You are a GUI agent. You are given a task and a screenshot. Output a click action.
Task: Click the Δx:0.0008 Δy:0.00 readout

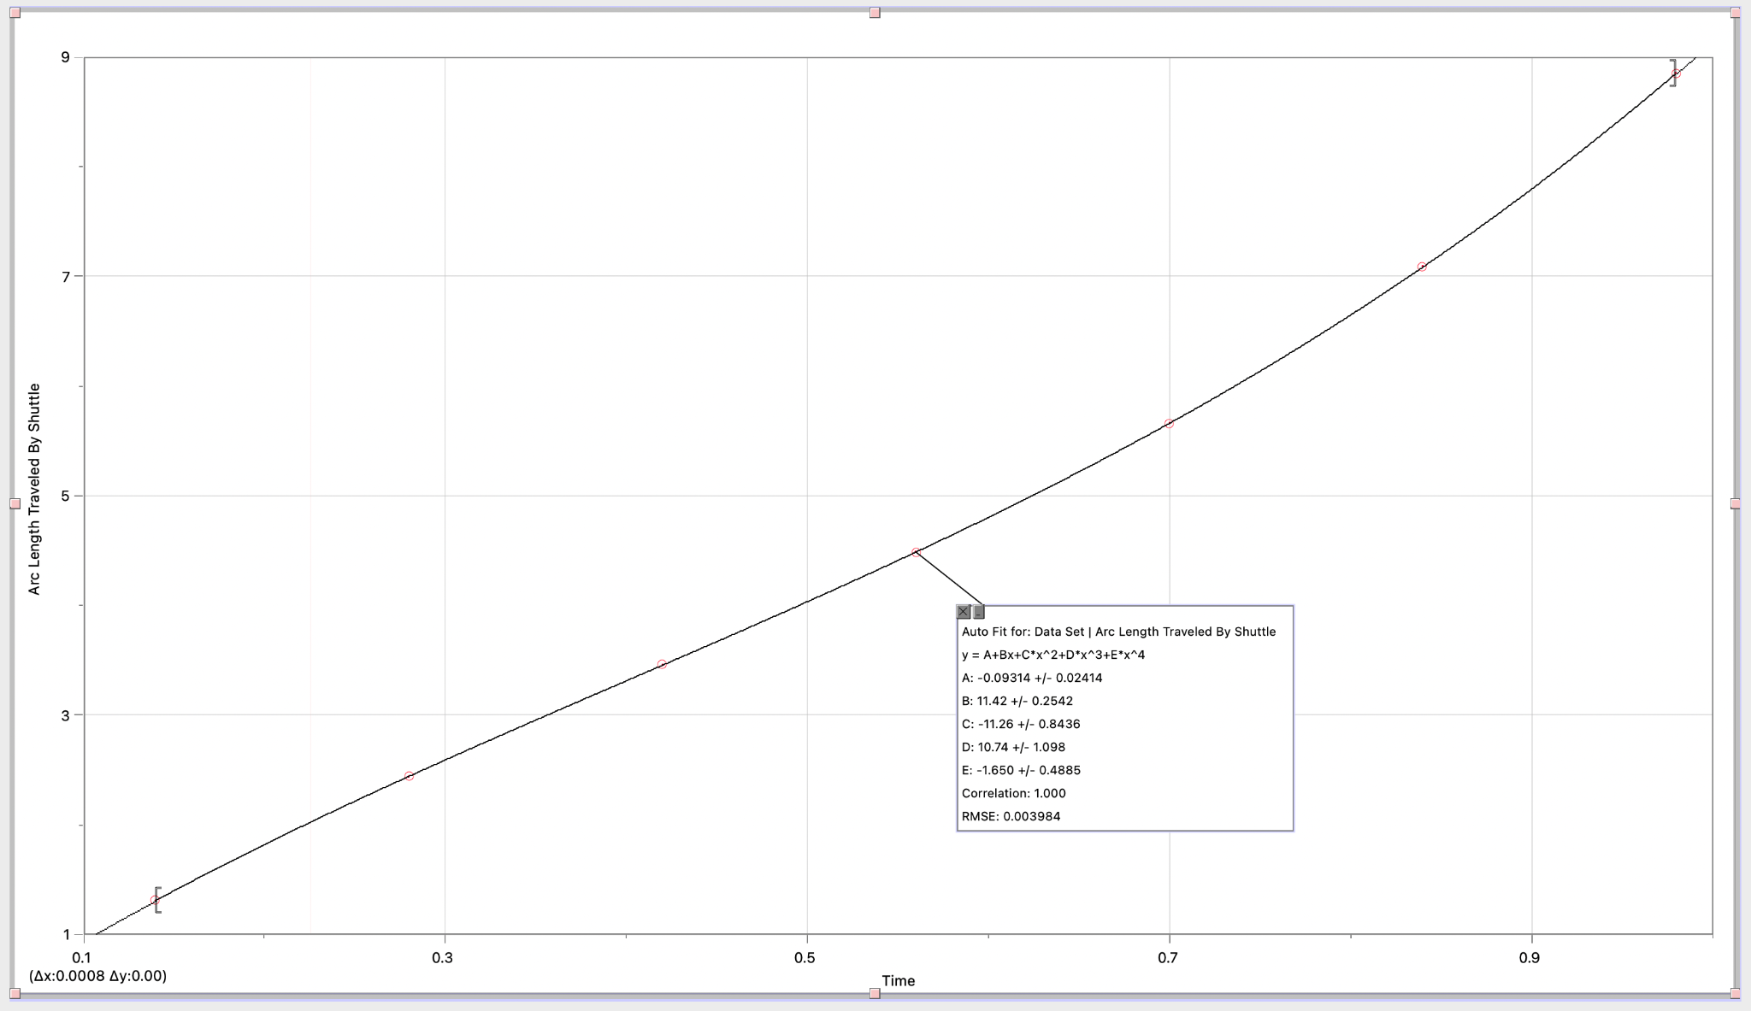point(97,976)
